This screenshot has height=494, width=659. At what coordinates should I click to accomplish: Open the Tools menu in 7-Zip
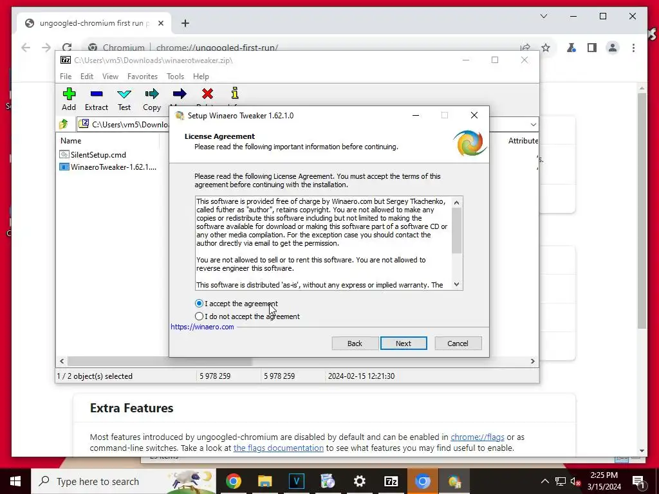tap(175, 77)
